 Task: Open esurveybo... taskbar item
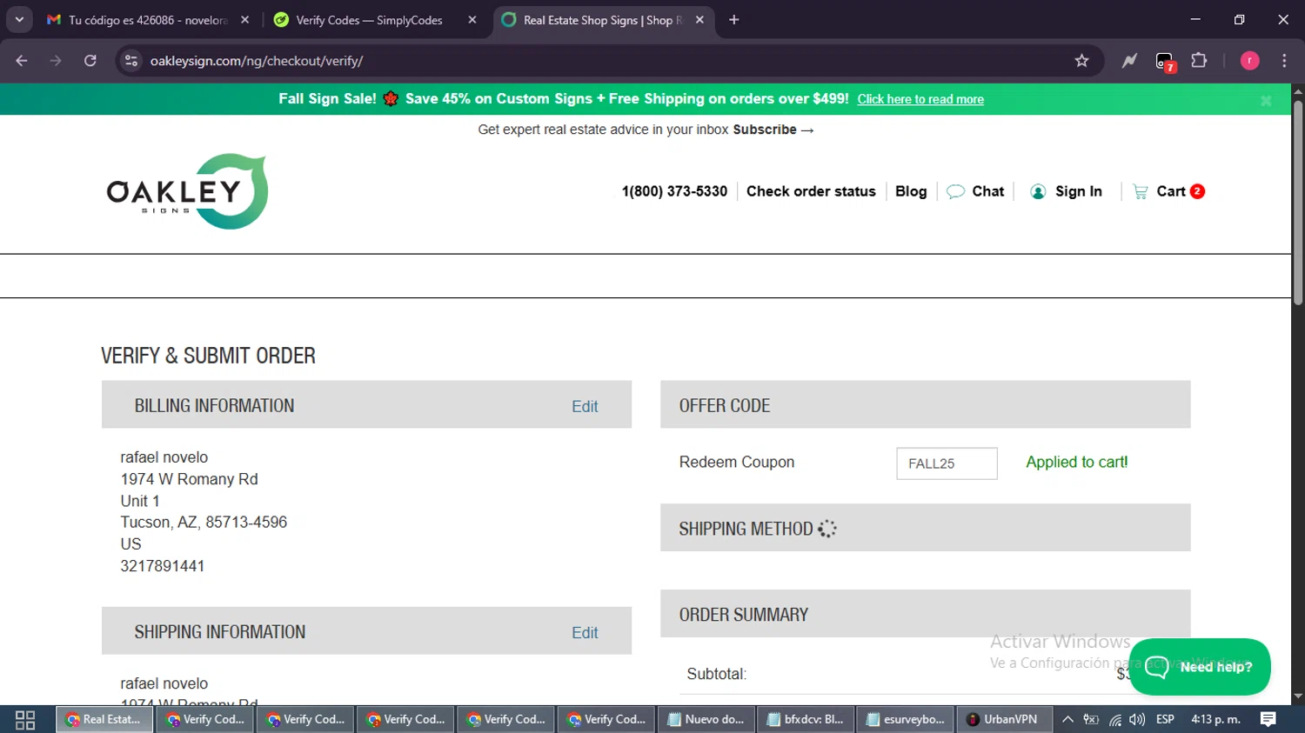pyautogui.click(x=906, y=719)
